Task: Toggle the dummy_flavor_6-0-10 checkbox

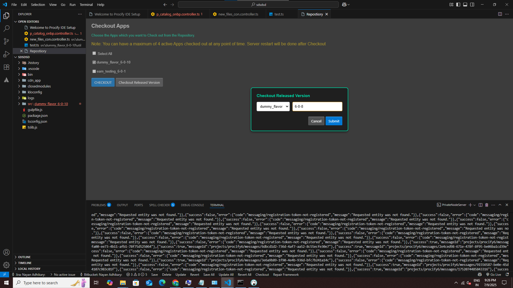Action: coord(94,62)
